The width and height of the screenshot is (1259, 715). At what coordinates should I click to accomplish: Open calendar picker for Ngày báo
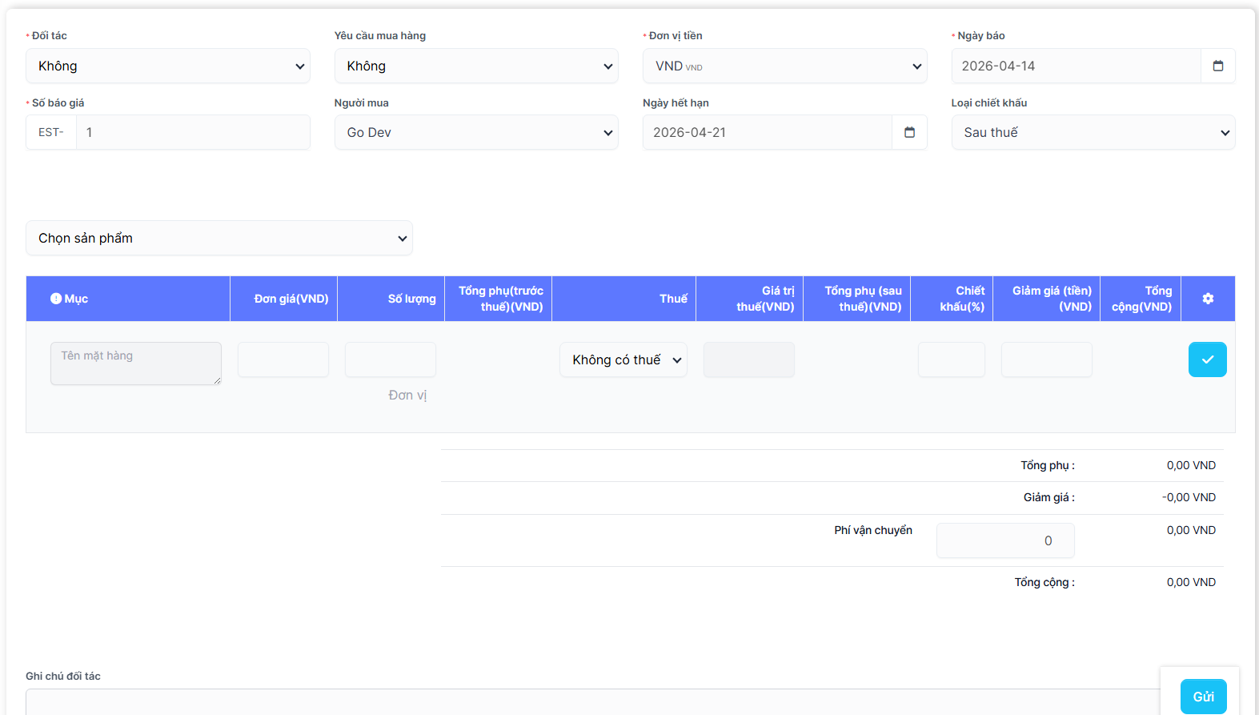[x=1217, y=66]
